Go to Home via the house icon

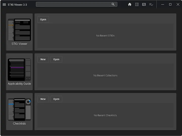click(130, 4)
